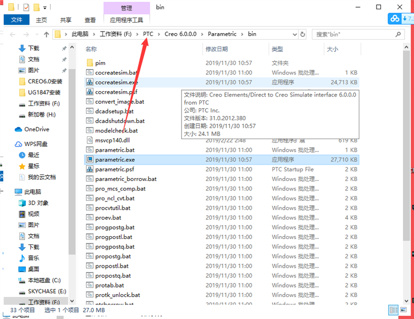Viewport: 414px width, 319px height.
Task: Sort by 名称 column header
Action: [91, 49]
